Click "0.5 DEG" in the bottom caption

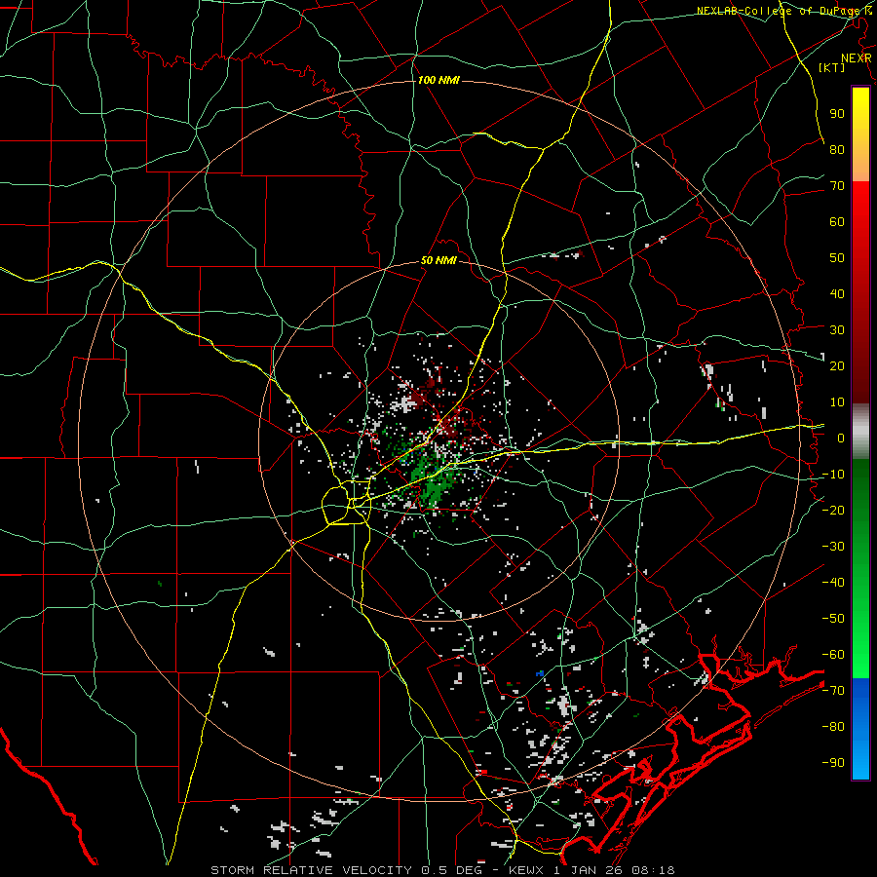click(456, 870)
